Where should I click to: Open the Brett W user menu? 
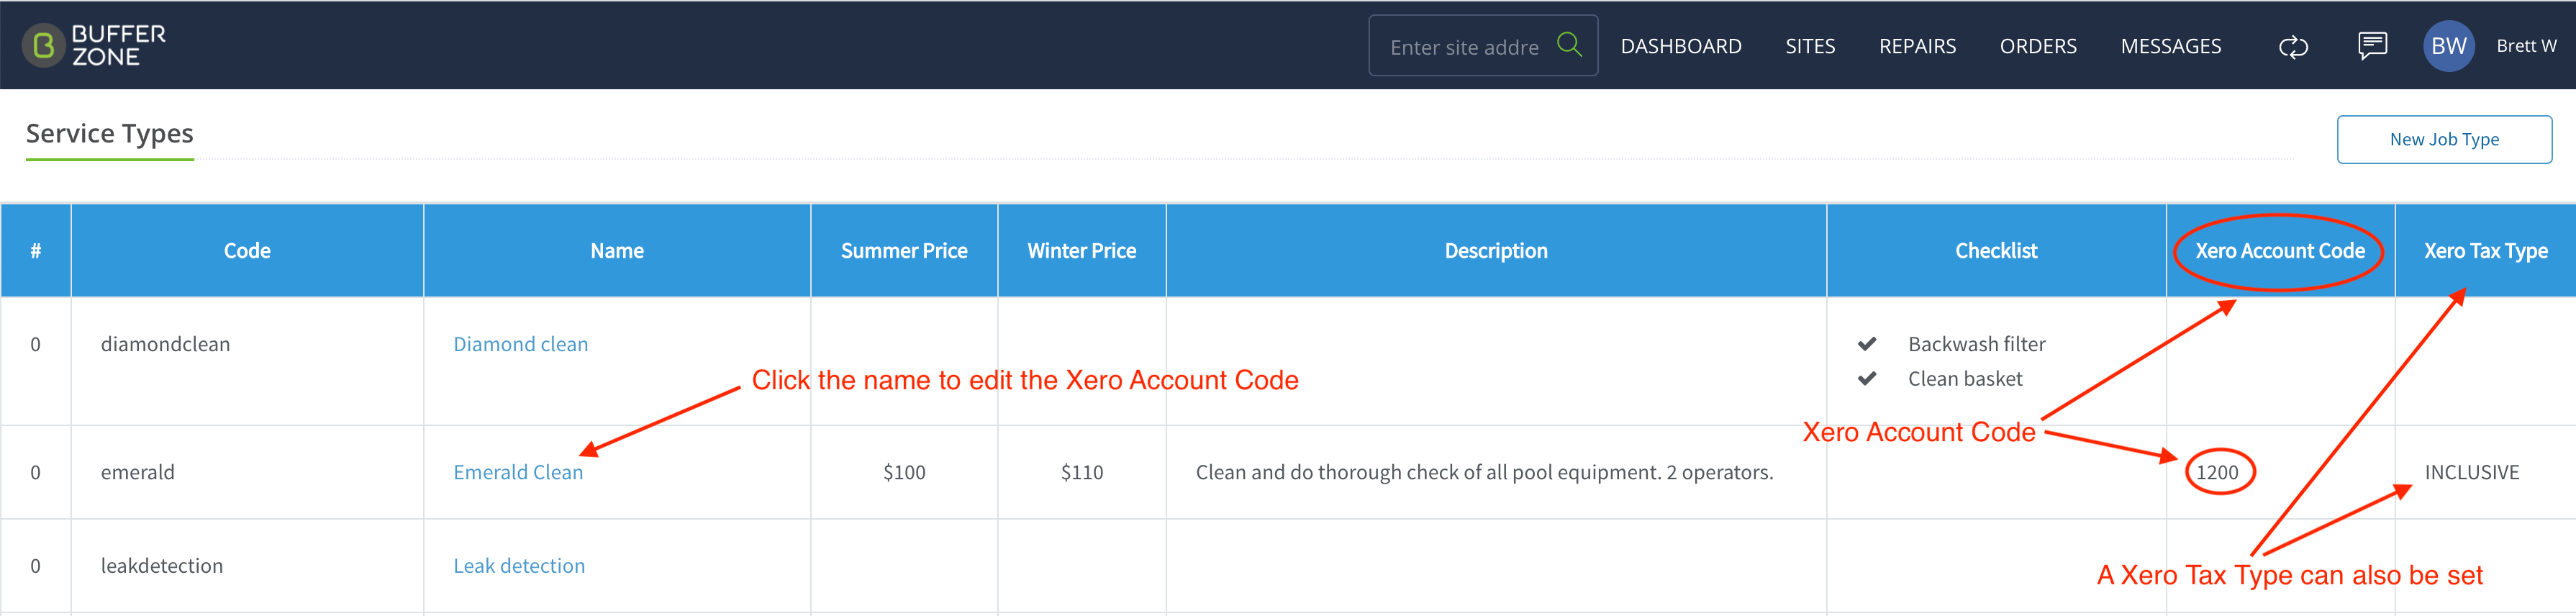2526,46
